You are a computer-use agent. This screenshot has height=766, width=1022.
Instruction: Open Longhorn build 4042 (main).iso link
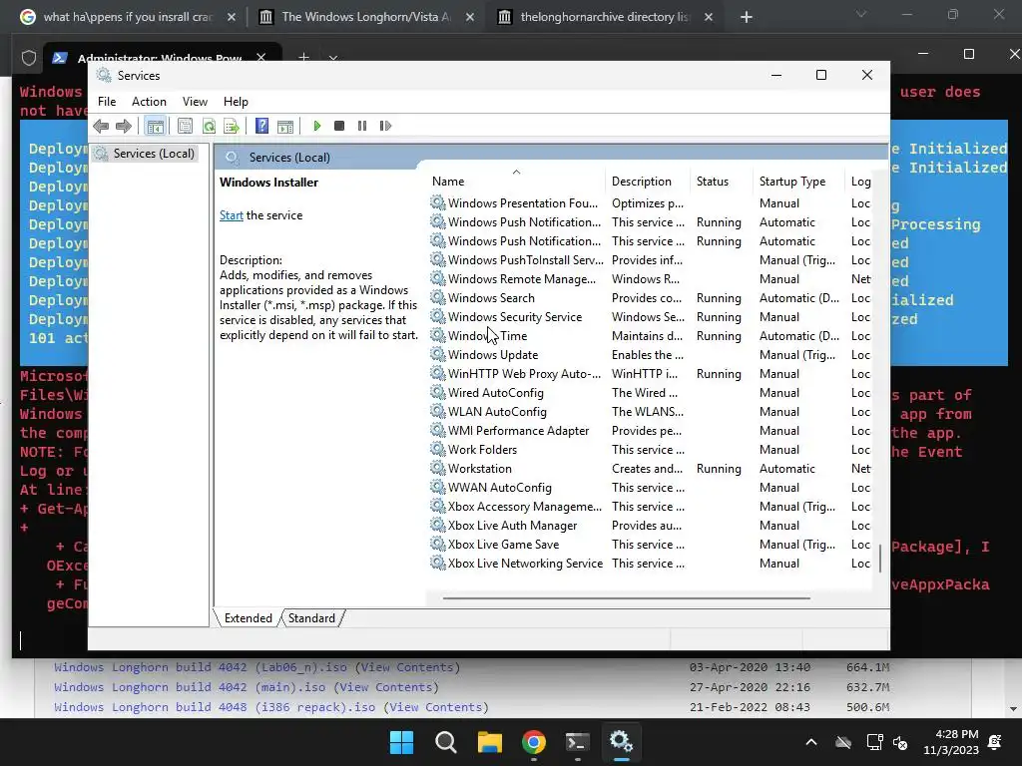point(247,687)
